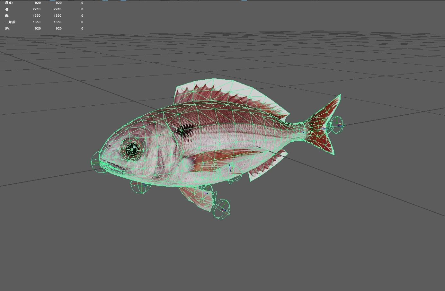Viewport: 445px width, 291px height.
Task: Click the UV label in the HUD
Action: (x=7, y=29)
